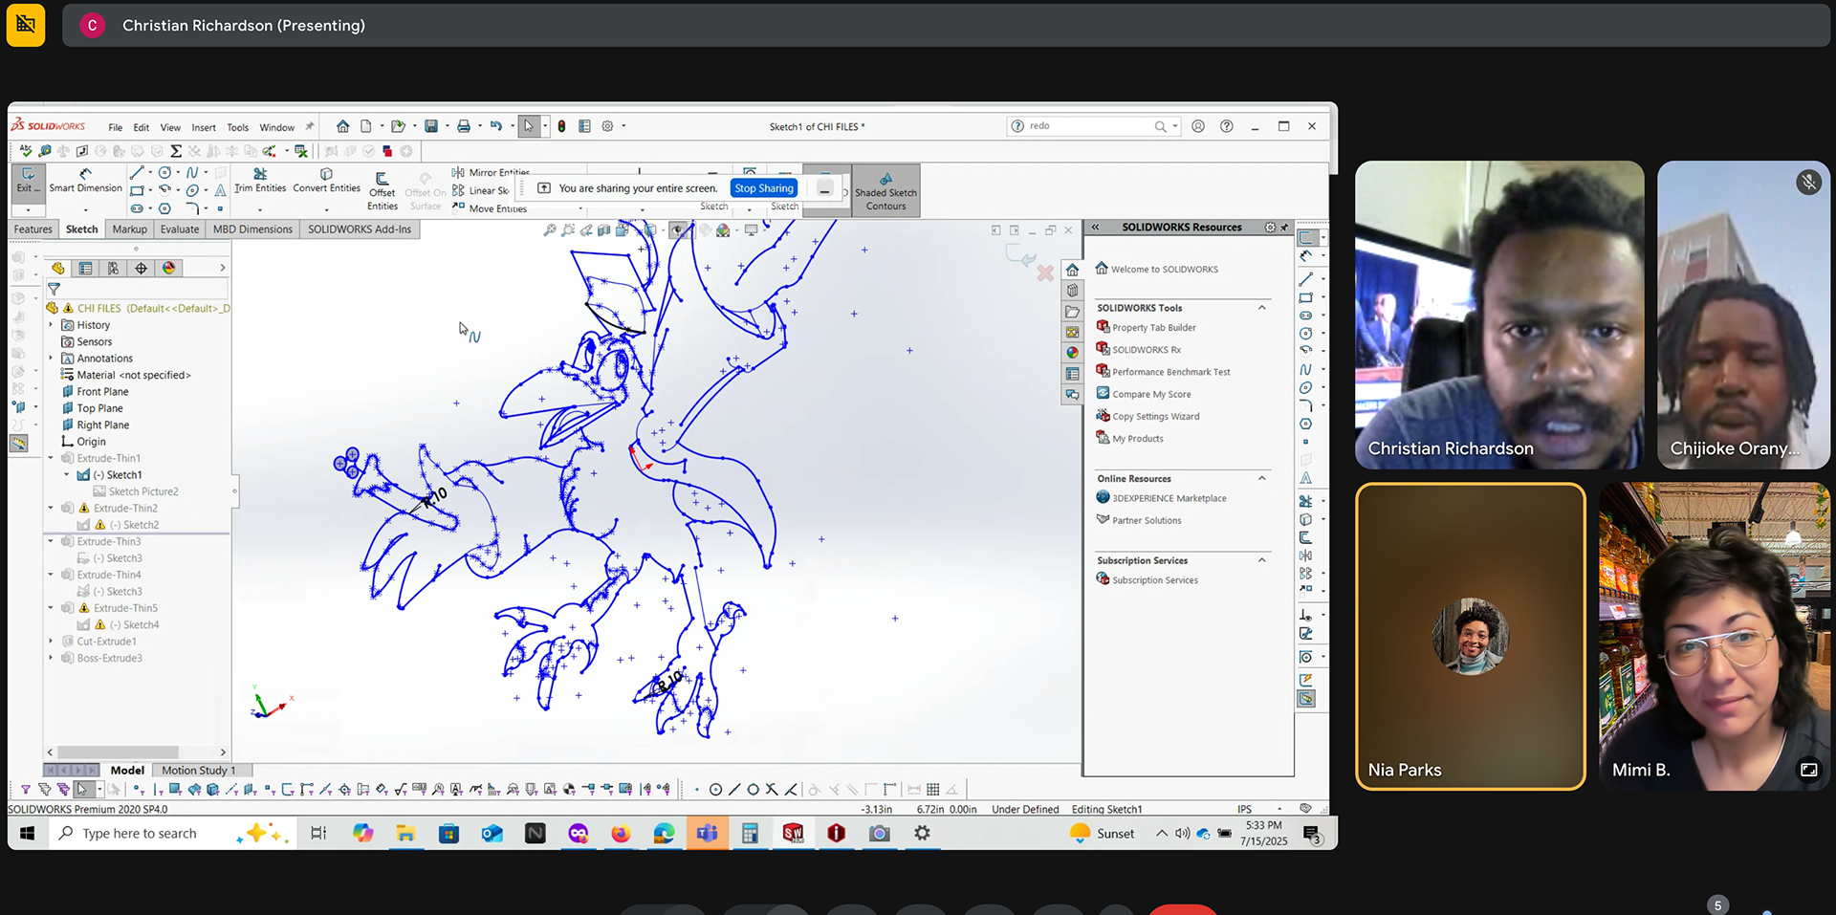
Task: Select the Ellipse tool in ribbon
Action: 192,190
